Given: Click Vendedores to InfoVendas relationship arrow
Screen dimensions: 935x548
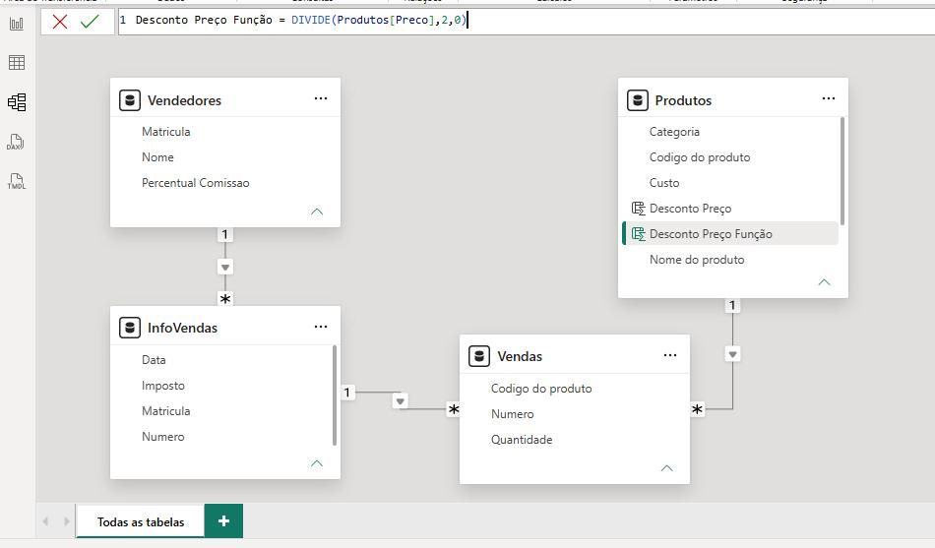Looking at the screenshot, I should coord(224,268).
